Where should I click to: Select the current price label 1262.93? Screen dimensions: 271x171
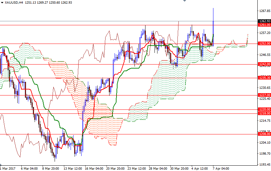[264, 21]
